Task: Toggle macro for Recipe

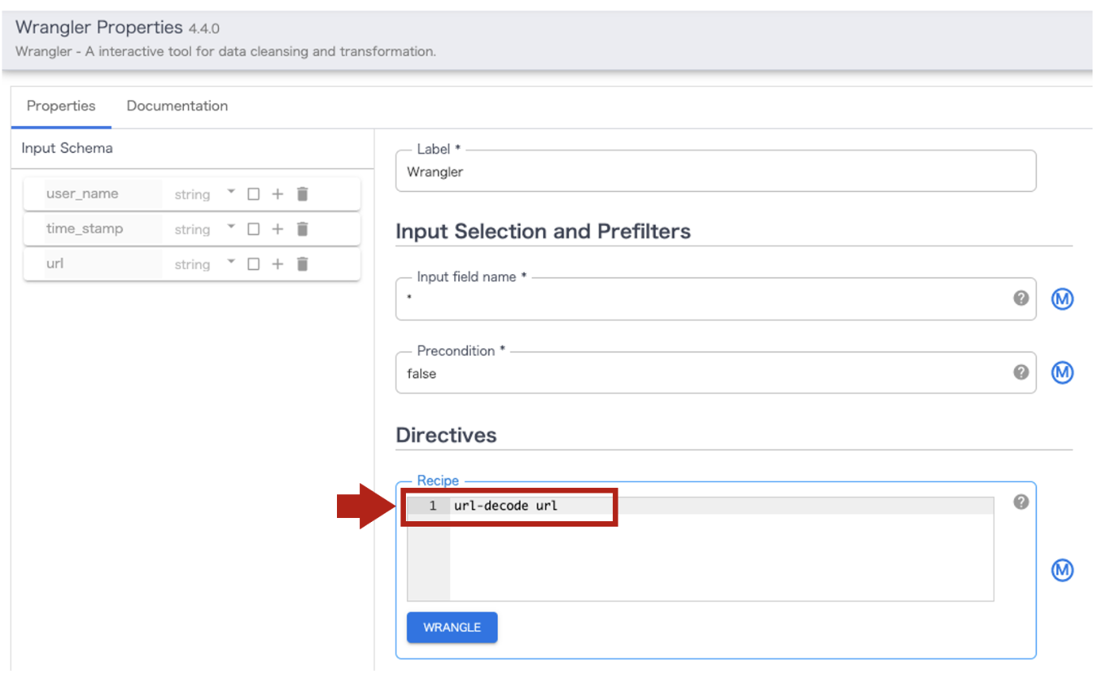Action: click(1062, 569)
